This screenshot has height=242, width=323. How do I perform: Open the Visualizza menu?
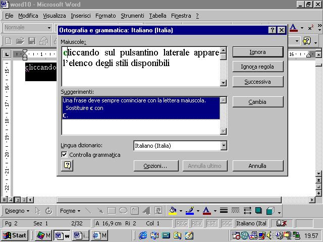(55, 16)
